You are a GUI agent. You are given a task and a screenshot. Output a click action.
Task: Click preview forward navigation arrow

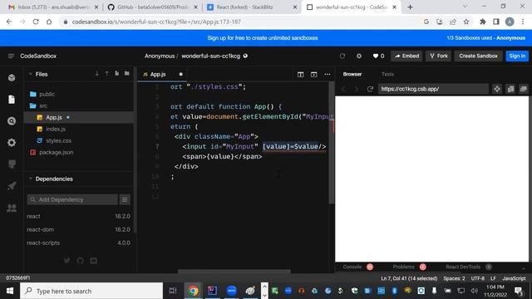357,89
